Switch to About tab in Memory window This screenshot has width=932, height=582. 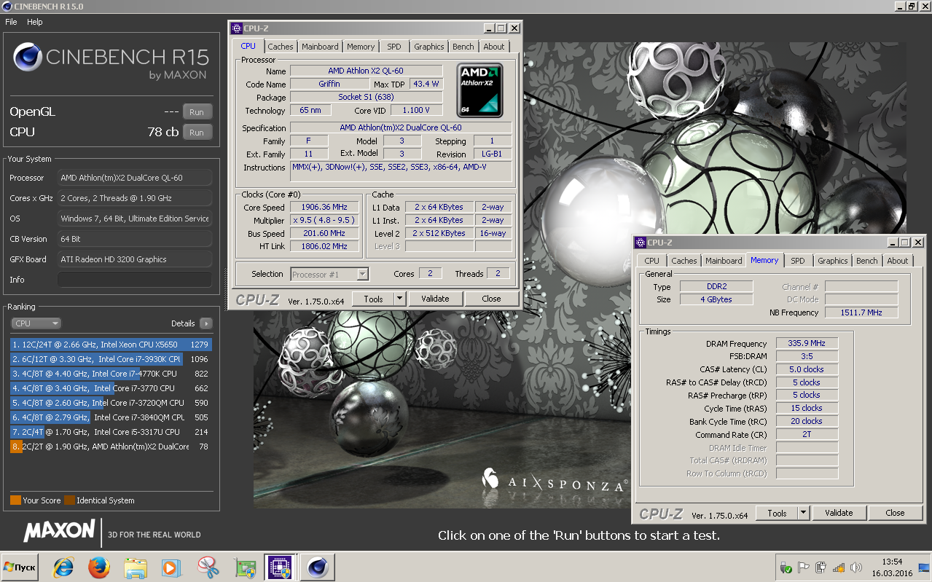[898, 261]
